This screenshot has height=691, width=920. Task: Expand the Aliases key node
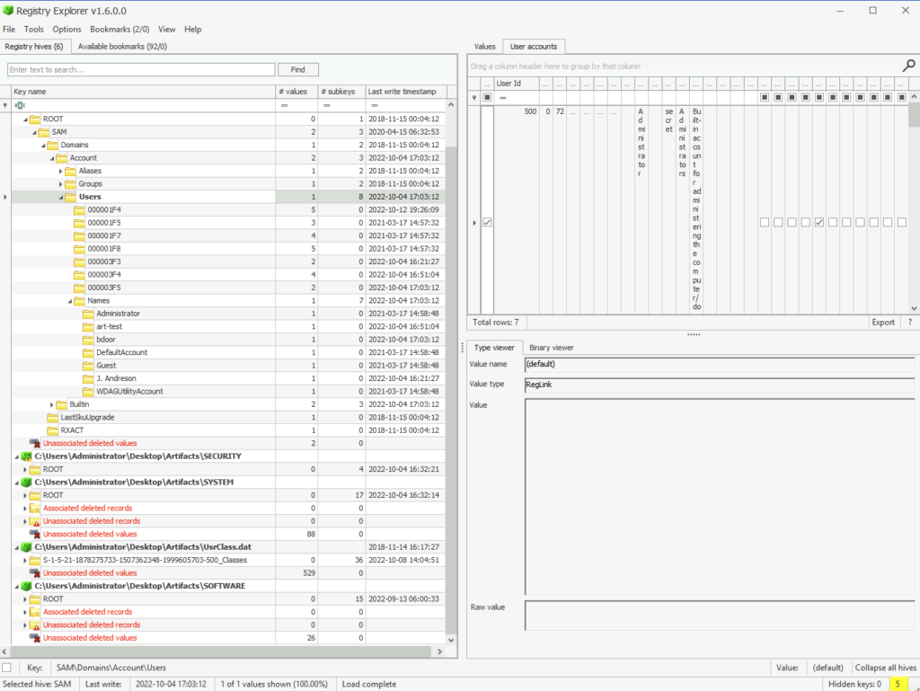pyautogui.click(x=61, y=172)
